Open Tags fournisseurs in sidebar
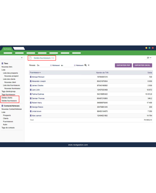Viewport: 156px width, 193px height. (8, 95)
